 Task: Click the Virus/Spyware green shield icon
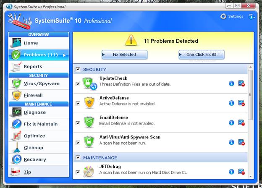coord(16,84)
